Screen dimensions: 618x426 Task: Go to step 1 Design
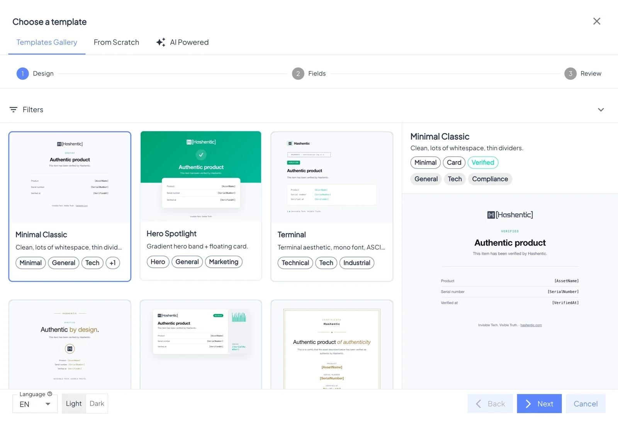tap(35, 73)
